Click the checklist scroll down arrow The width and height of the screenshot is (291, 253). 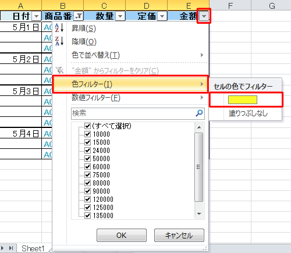click(x=199, y=214)
